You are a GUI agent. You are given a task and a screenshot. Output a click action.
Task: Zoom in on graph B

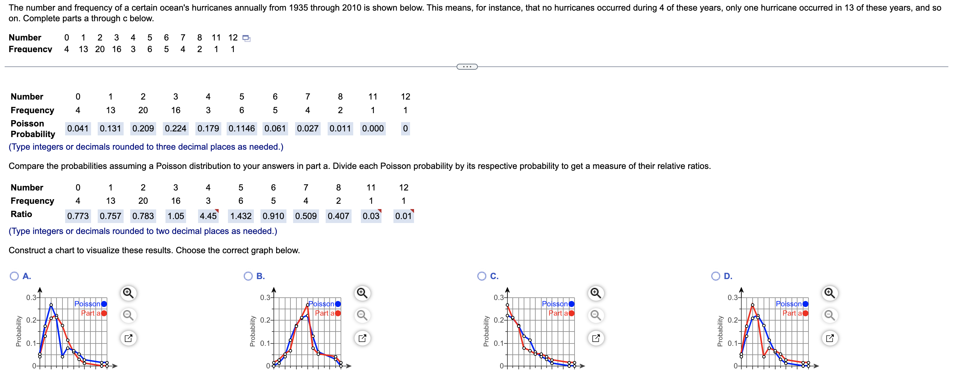(362, 293)
